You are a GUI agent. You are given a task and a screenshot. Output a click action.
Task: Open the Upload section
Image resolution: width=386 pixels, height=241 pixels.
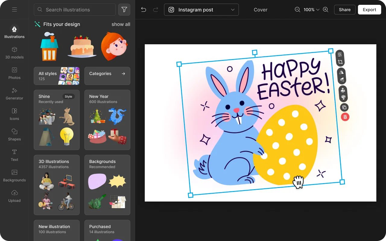[14, 196]
